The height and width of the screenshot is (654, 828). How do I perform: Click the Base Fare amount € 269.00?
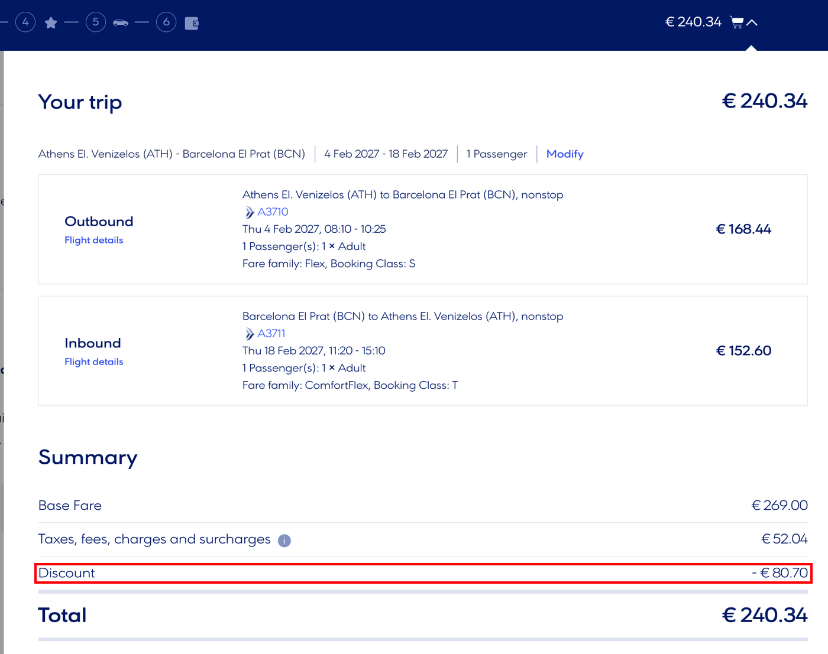[780, 505]
